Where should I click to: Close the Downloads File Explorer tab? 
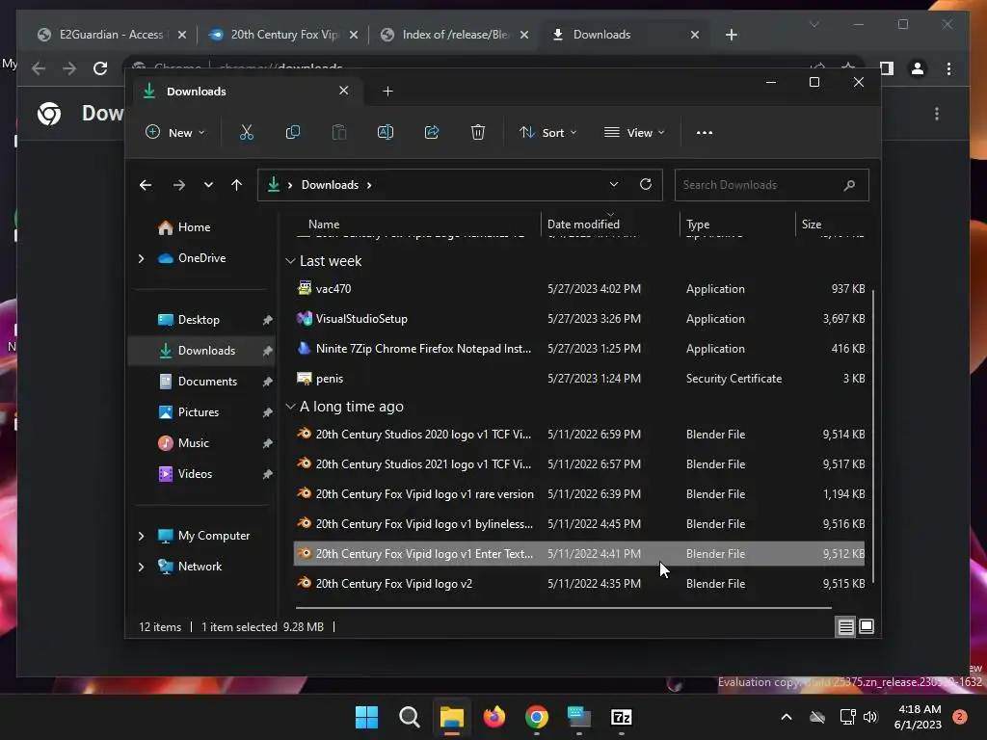(x=344, y=91)
